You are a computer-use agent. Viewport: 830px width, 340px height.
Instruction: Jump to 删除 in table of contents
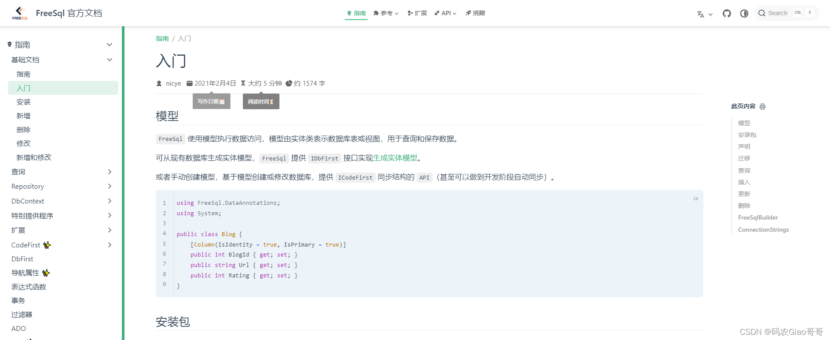[744, 206]
